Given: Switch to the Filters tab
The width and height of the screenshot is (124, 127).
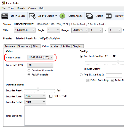Looking at the screenshot, I should click(x=36, y=46).
